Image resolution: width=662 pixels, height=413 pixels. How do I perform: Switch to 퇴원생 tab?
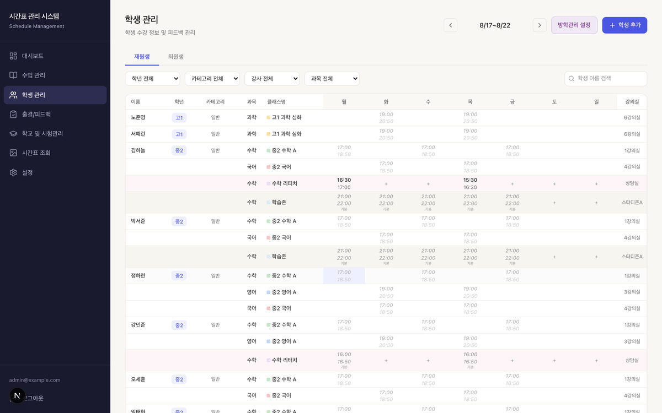click(x=176, y=57)
